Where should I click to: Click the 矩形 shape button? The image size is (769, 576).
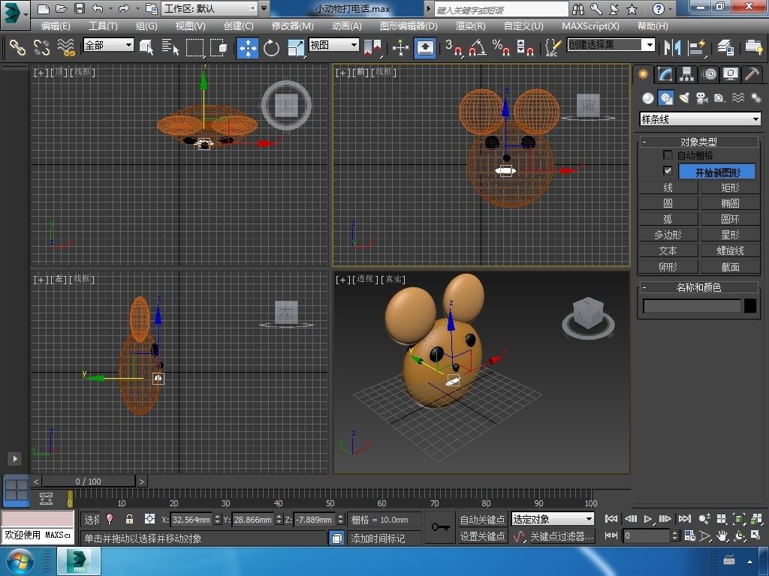point(730,187)
